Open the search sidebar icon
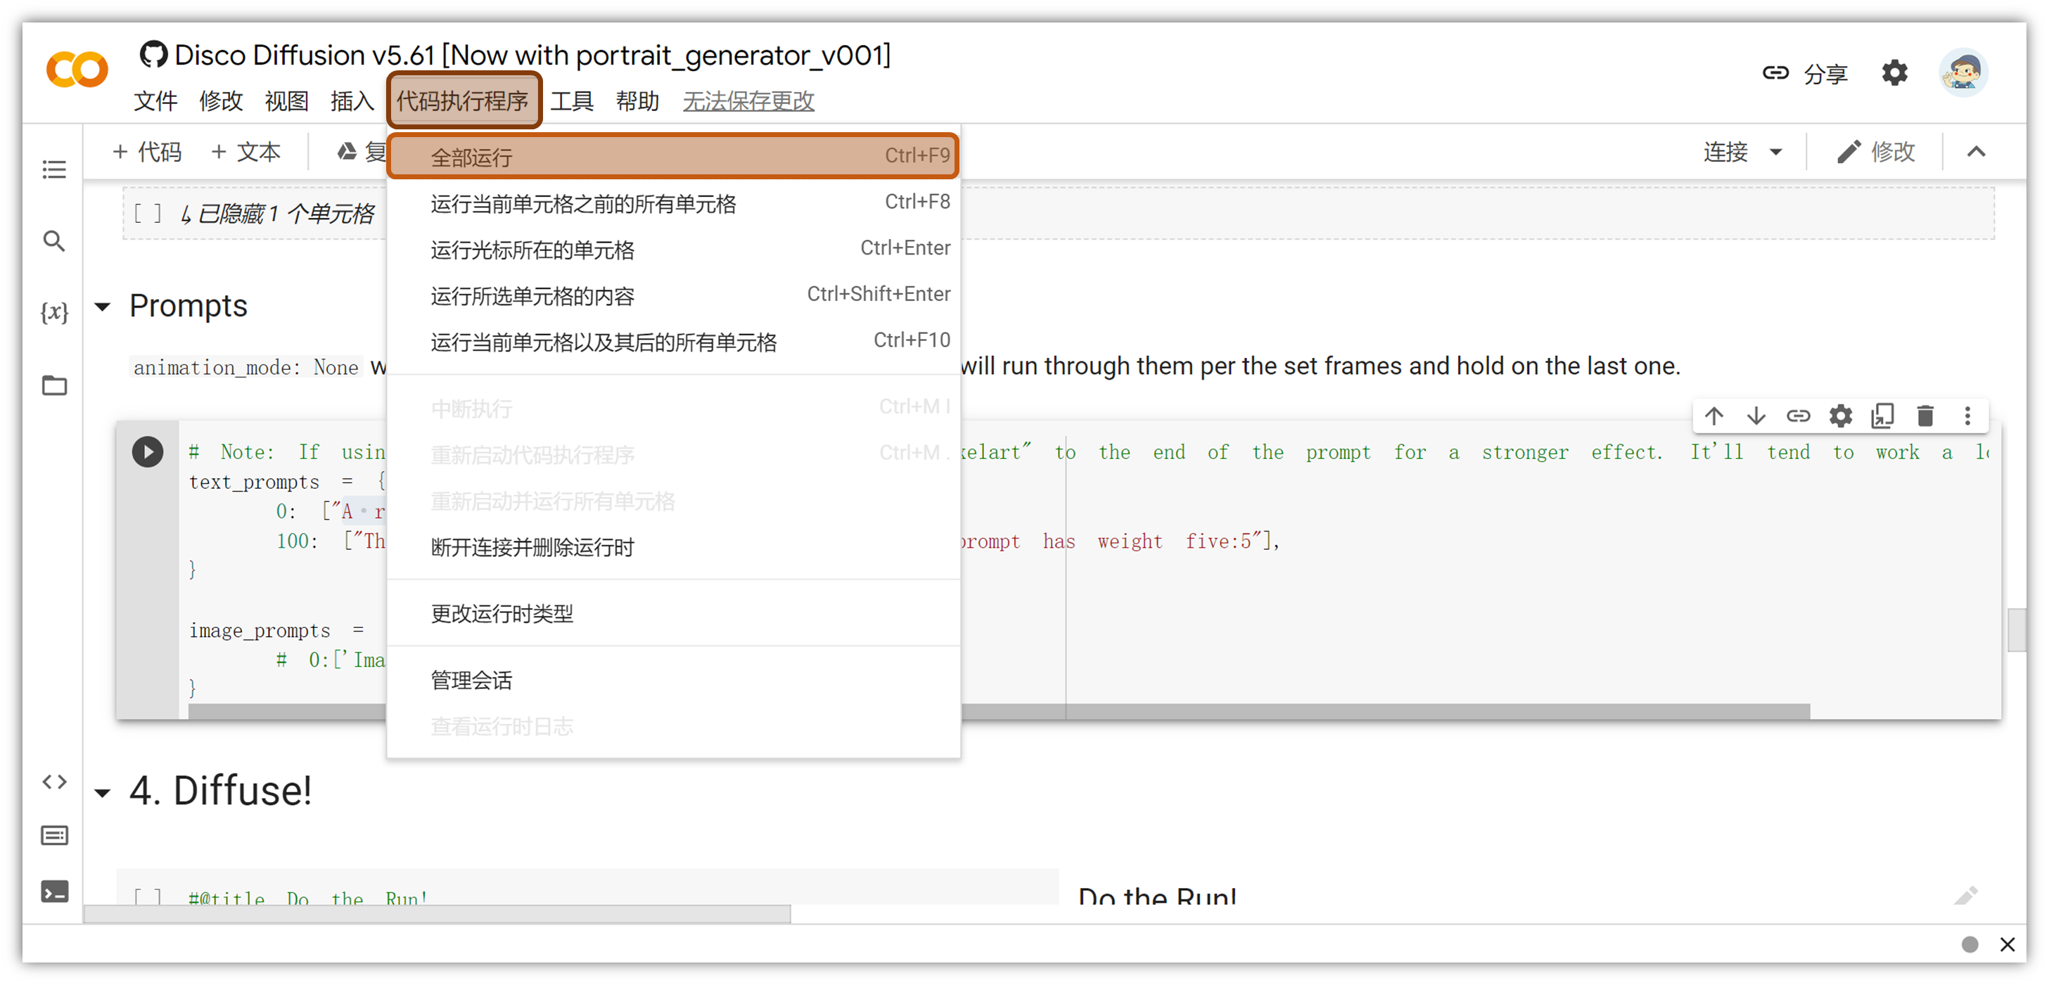The width and height of the screenshot is (2049, 985). (x=54, y=241)
